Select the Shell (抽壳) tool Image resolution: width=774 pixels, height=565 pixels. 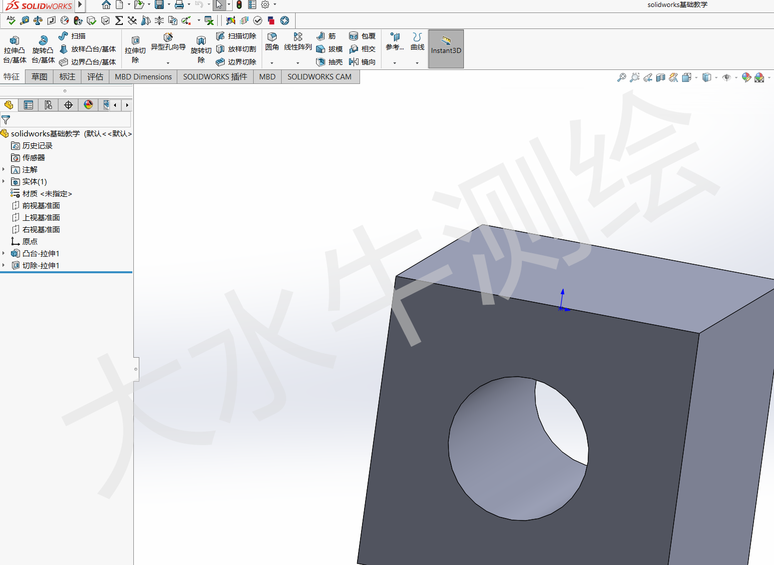(330, 61)
